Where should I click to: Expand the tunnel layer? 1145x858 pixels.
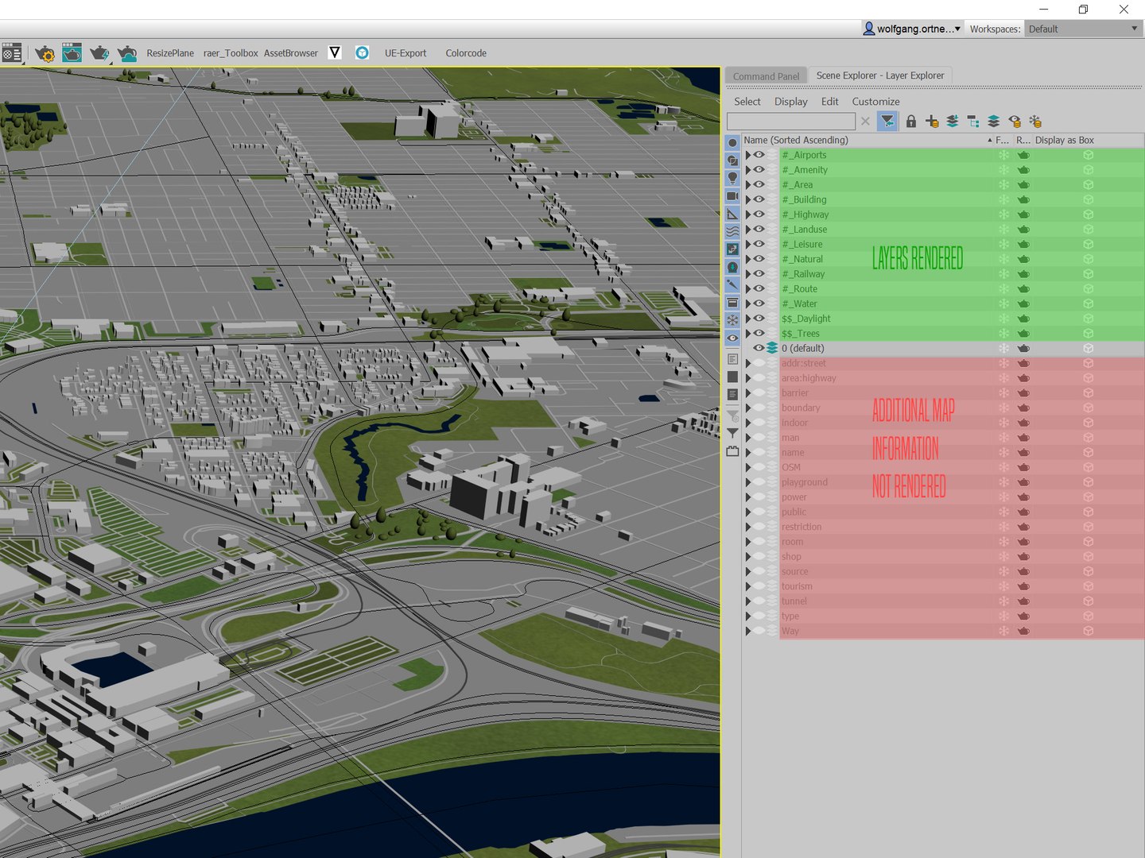[748, 601]
